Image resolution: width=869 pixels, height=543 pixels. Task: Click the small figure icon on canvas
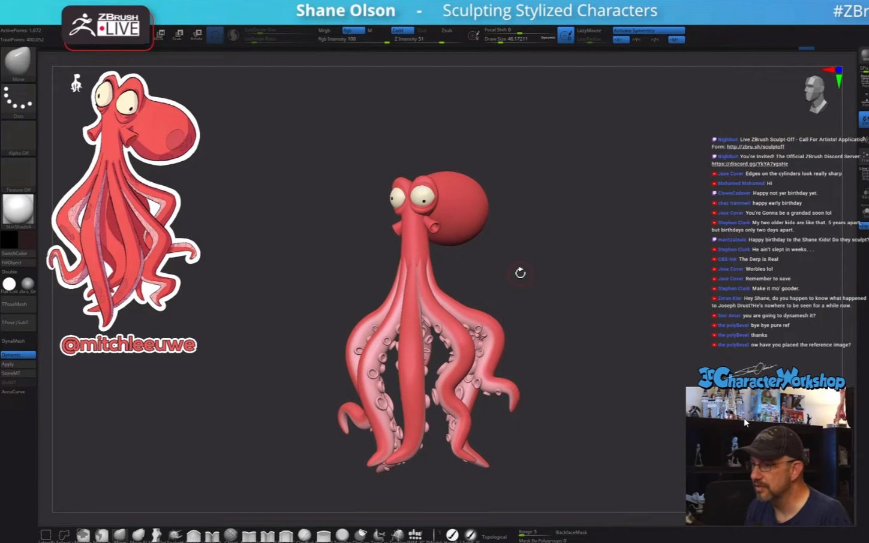(x=76, y=83)
